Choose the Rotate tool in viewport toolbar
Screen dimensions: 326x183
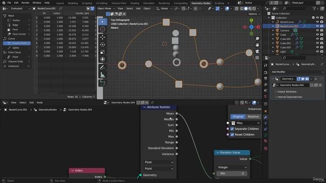coord(102,45)
